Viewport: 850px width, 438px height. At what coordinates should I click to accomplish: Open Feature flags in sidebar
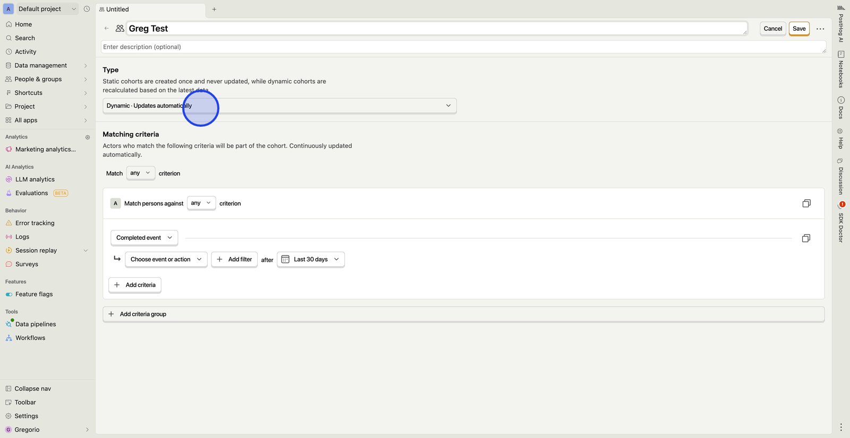click(34, 294)
